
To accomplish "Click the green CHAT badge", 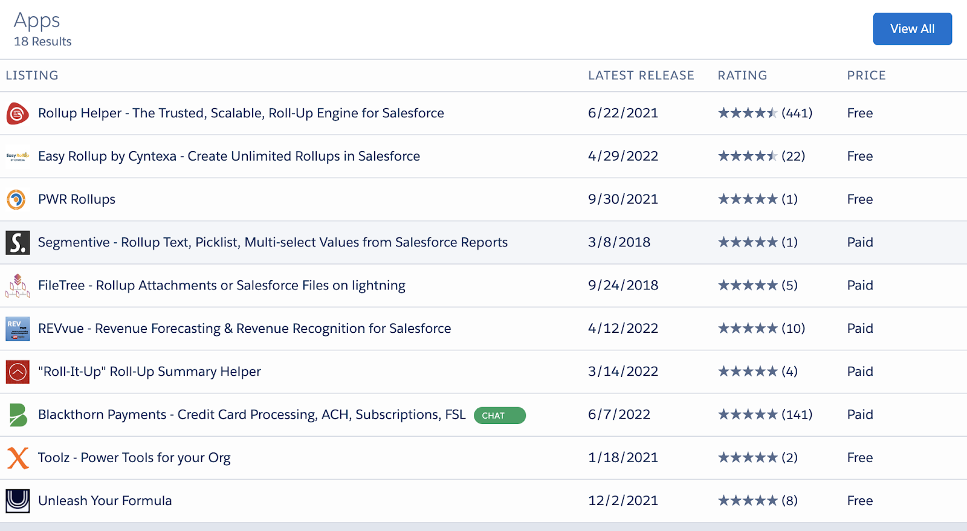I will (499, 416).
